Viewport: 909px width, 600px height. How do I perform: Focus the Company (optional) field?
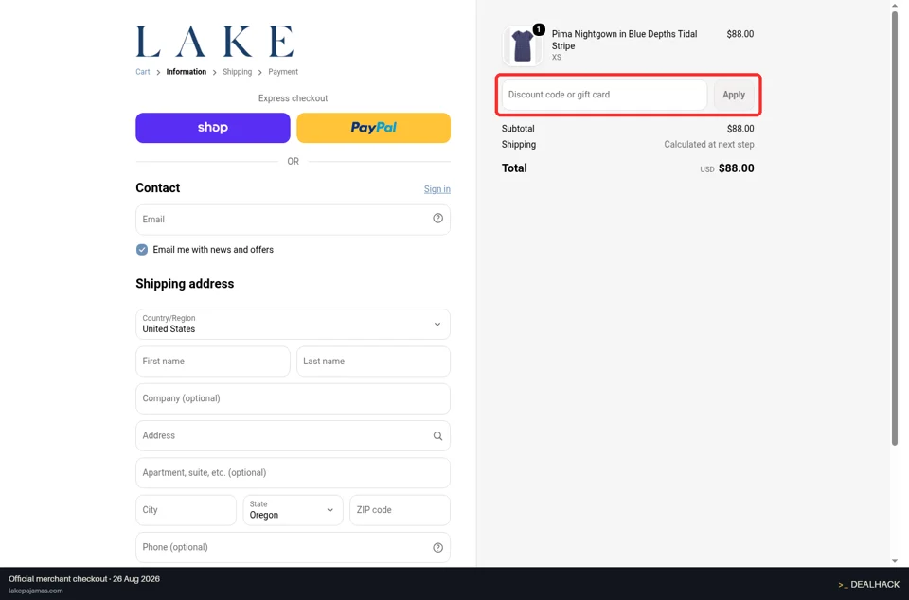pos(293,398)
